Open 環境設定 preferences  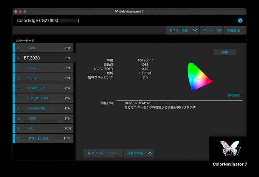coord(235,30)
